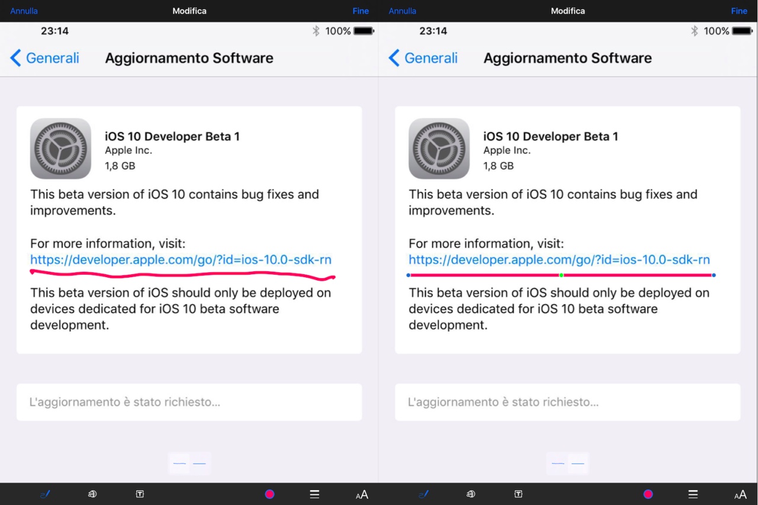The image size is (758, 505).
Task: Click the battery indicator in left screenshot
Action: tap(364, 31)
